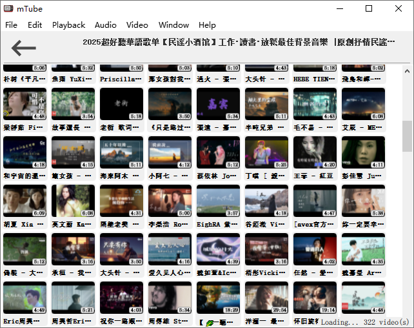
Task: Open the 4:15 video thumbnail
Action: pos(73,152)
